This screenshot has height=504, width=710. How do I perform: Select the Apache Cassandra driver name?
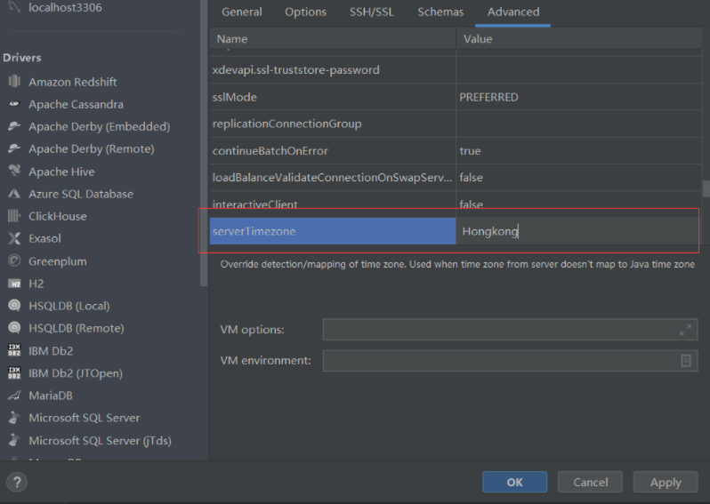tap(77, 104)
